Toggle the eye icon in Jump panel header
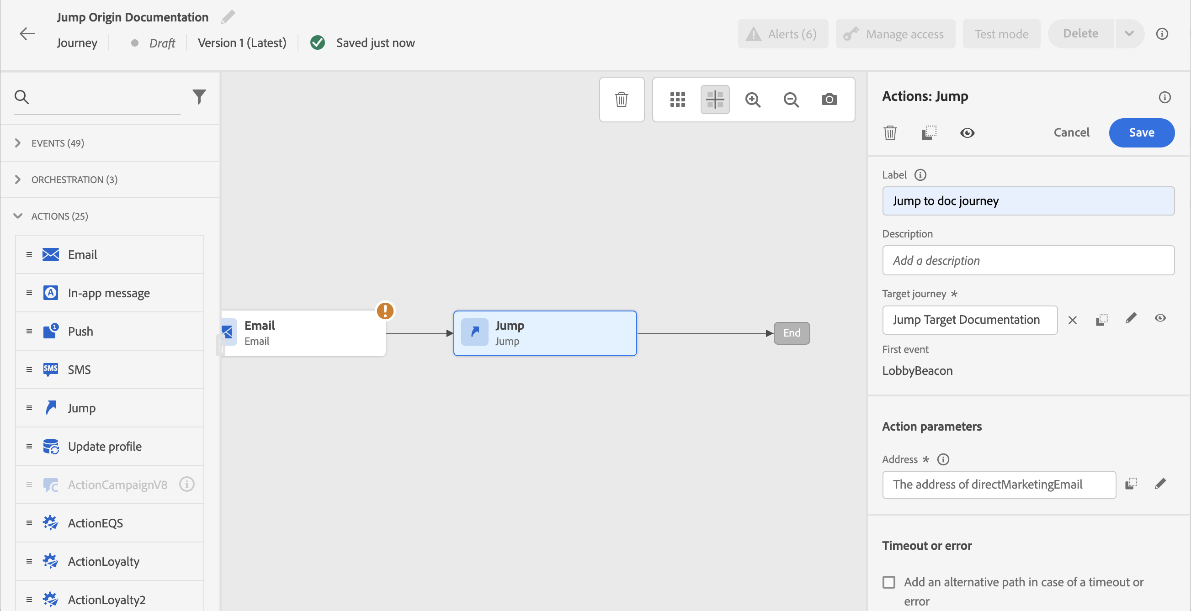Viewport: 1191px width, 611px height. [967, 133]
